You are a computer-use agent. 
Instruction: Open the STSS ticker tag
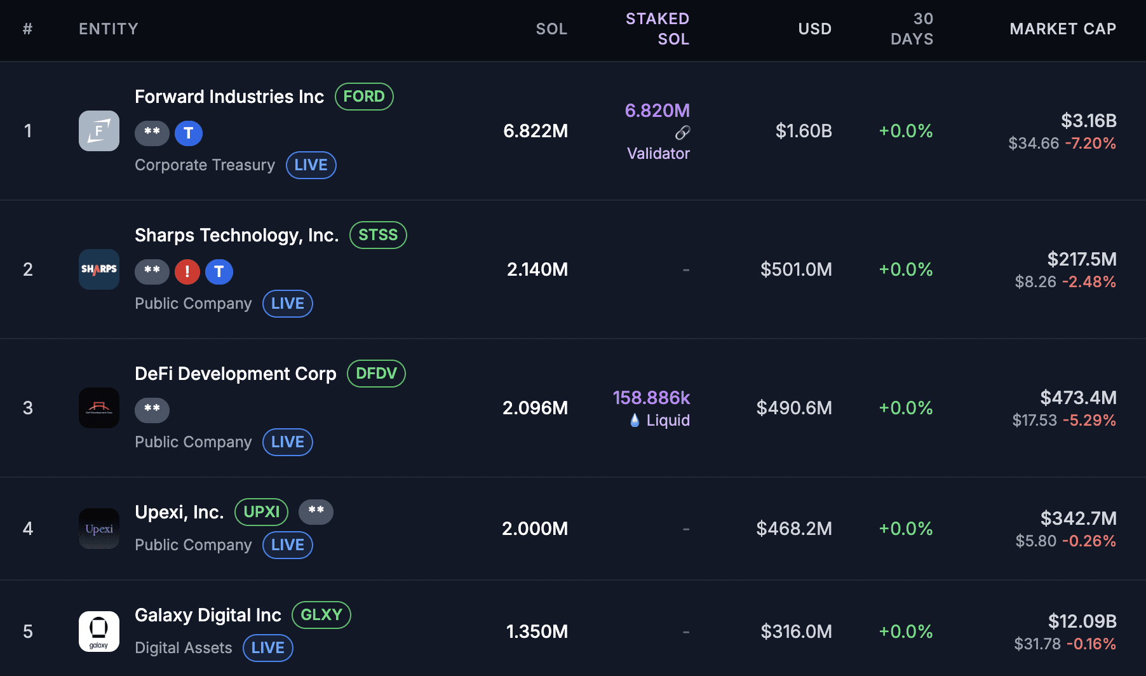coord(378,235)
